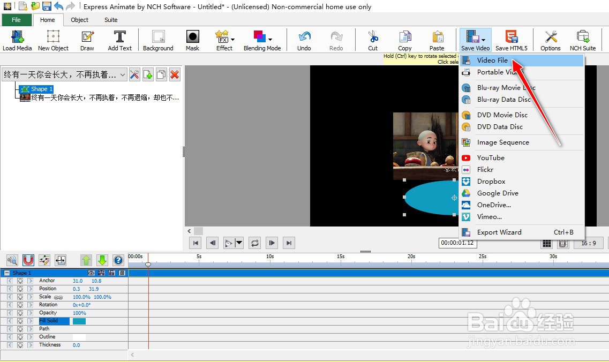This screenshot has width=609, height=362.
Task: Click the save disk icon in title bar
Action: tap(47, 6)
